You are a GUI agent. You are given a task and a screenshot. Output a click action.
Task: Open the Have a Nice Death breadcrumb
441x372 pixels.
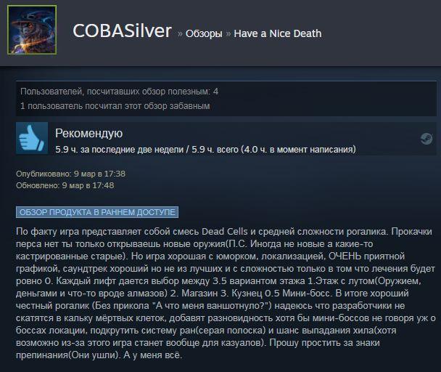coord(278,33)
